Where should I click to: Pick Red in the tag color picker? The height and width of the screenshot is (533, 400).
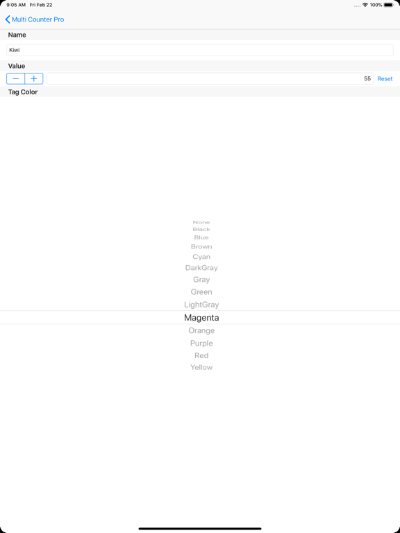tap(201, 355)
